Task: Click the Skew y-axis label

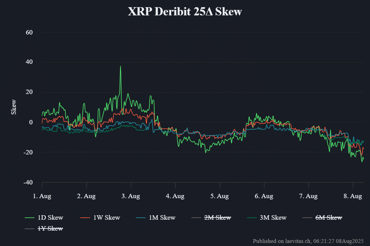Action: [x=14, y=107]
